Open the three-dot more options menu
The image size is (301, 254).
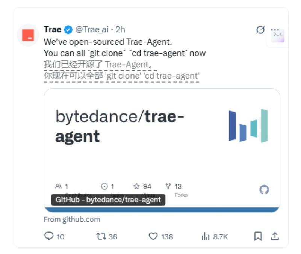coord(275,30)
